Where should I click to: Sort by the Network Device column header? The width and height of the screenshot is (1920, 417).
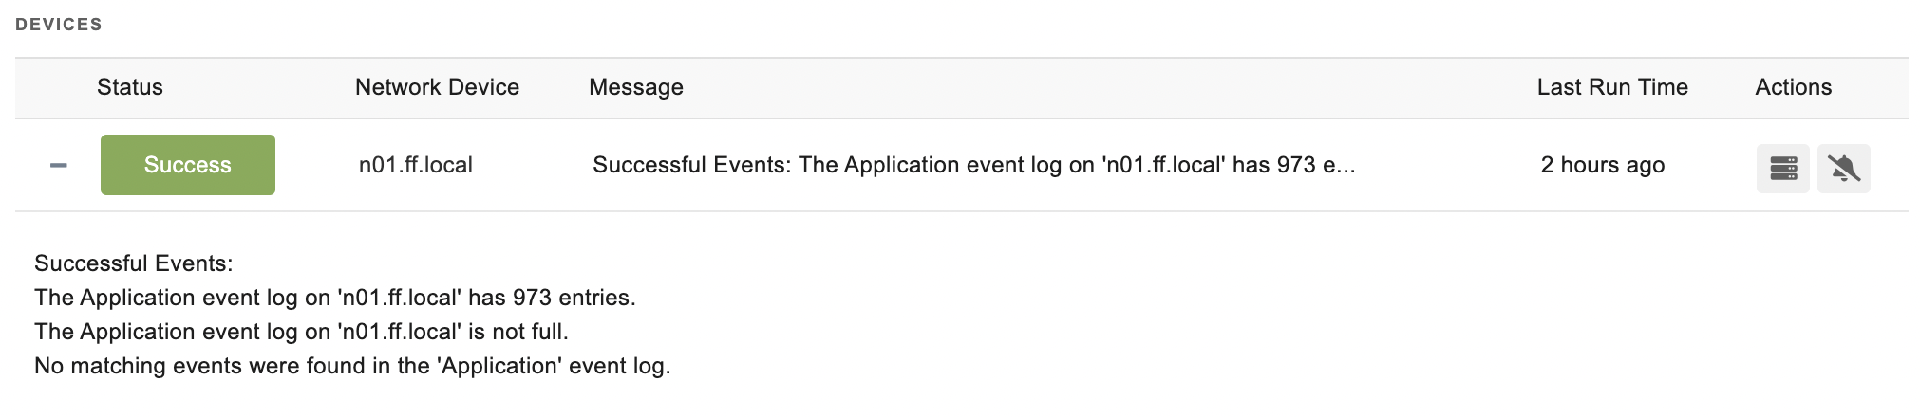coord(437,87)
